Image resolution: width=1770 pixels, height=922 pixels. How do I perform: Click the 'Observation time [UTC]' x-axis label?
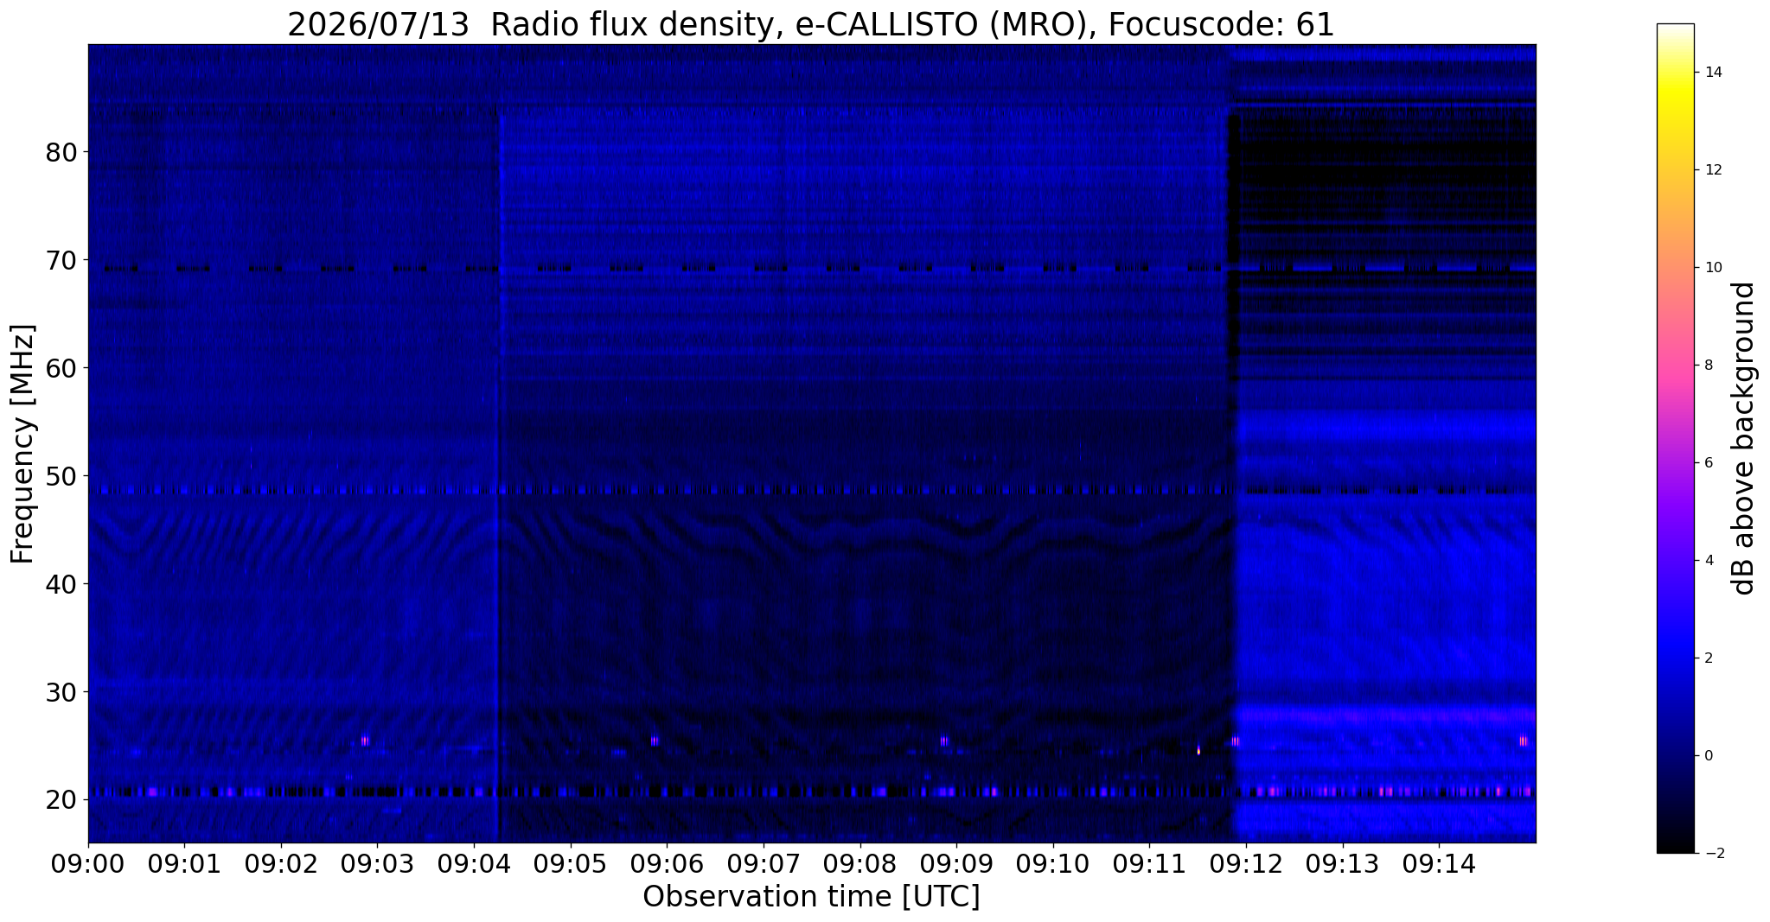(811, 896)
